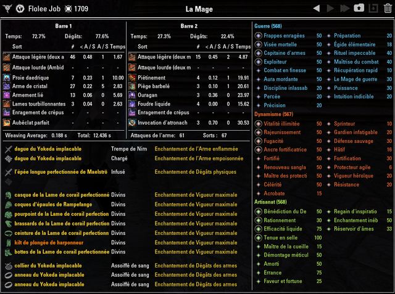This screenshot has height=294, width=395.
Task: Select the Invocation d'atronach skill icon
Action: point(132,123)
